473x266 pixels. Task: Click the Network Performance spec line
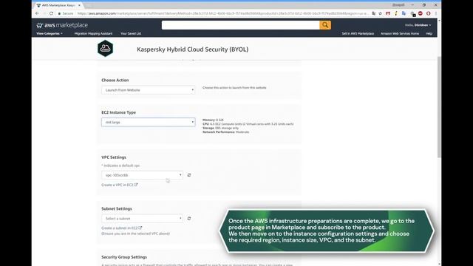tap(225, 132)
